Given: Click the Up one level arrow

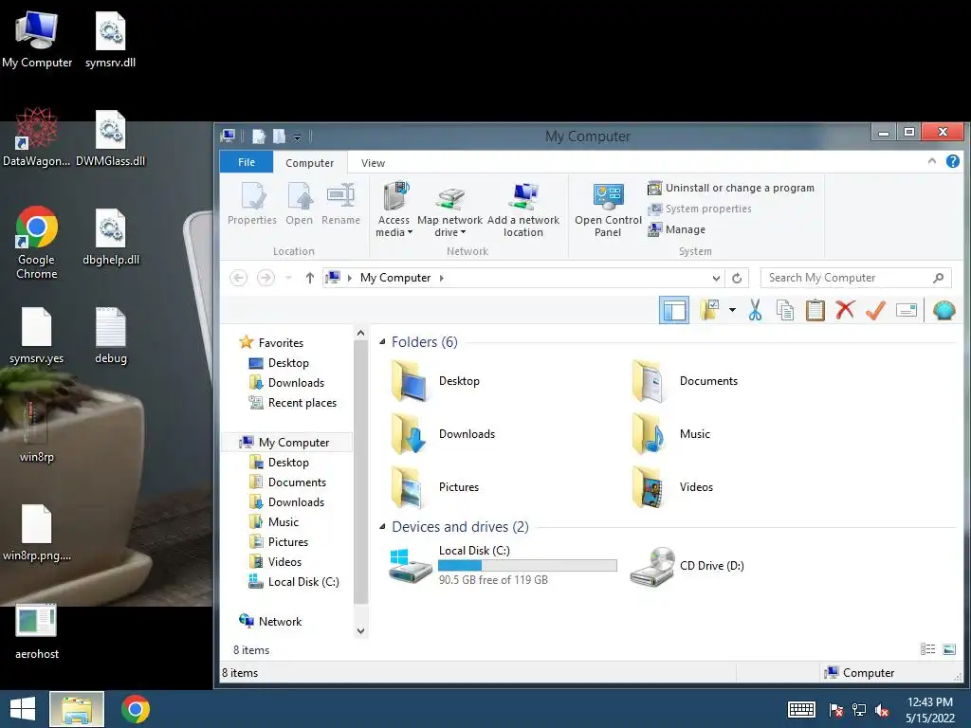Looking at the screenshot, I should coord(310,278).
